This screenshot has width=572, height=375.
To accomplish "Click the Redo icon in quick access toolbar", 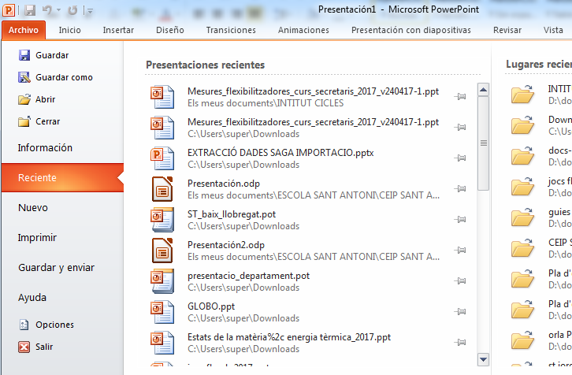I will pyautogui.click(x=72, y=10).
